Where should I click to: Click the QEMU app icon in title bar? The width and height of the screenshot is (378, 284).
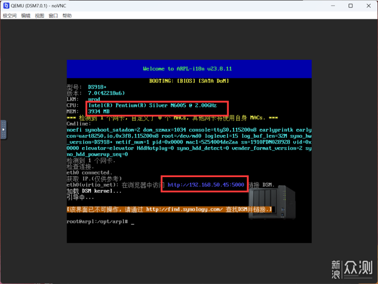tap(5, 5)
